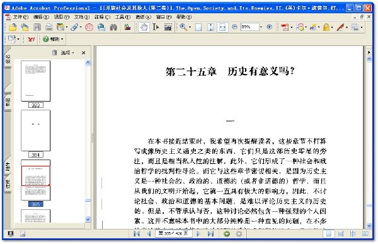Open the 视图(V) menu
This screenshot has height=244, width=378.
point(62,17)
